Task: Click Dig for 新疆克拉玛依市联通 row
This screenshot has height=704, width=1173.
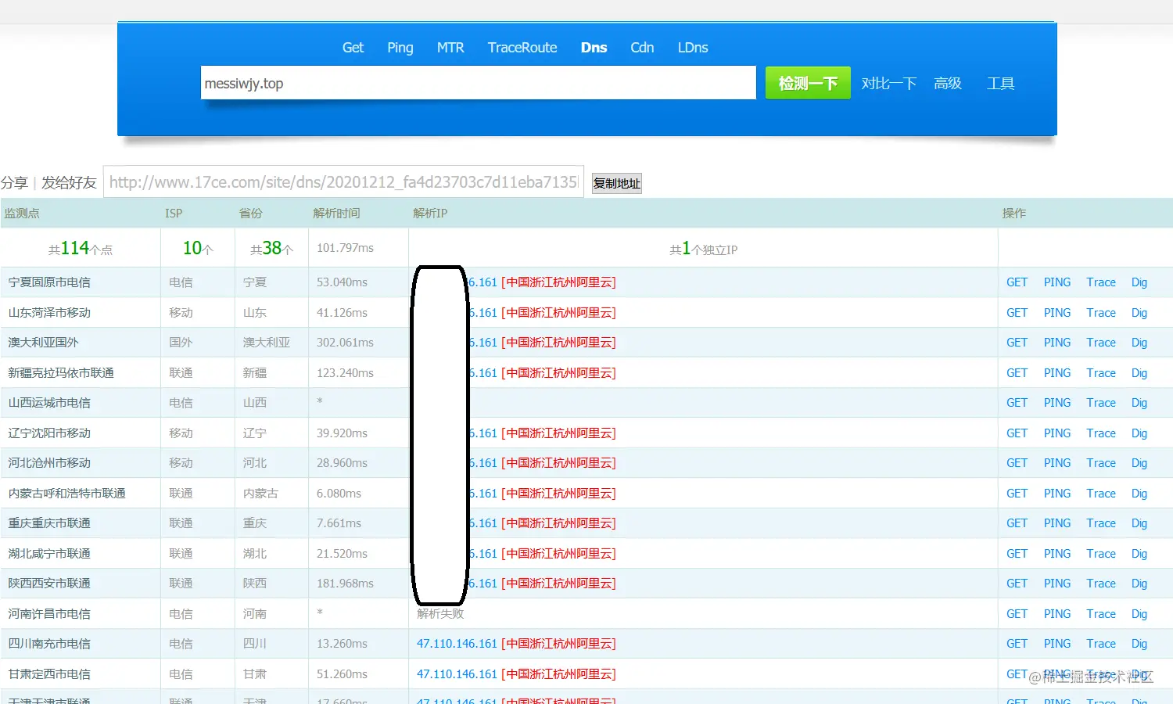Action: tap(1139, 373)
